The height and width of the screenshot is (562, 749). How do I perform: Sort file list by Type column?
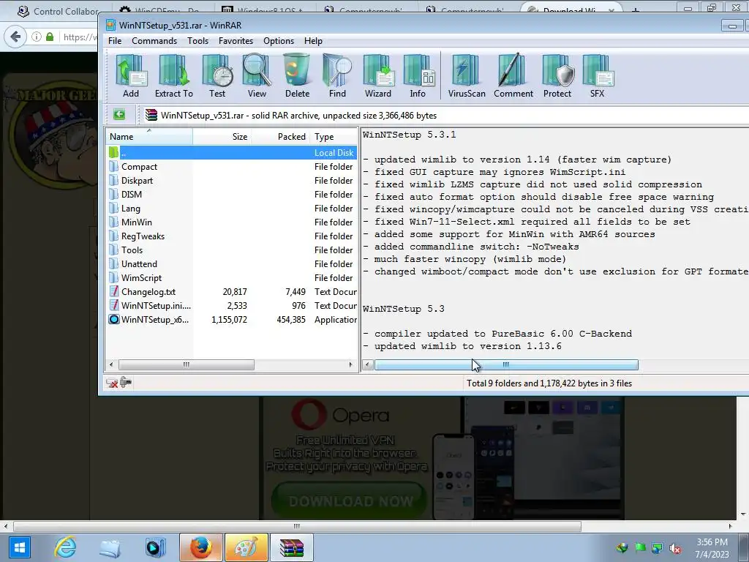(334, 136)
